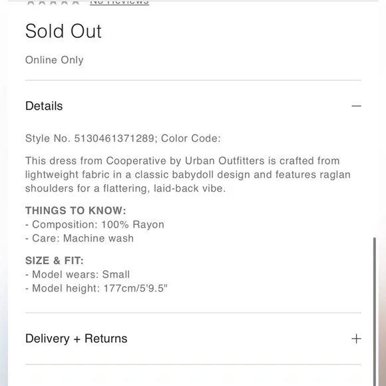
Task: Click the dress description paragraph
Action: [x=188, y=174]
